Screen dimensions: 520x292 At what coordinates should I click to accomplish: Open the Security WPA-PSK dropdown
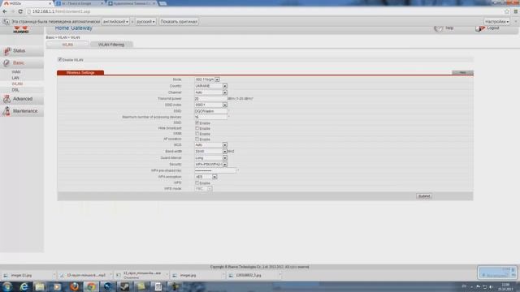click(211, 164)
